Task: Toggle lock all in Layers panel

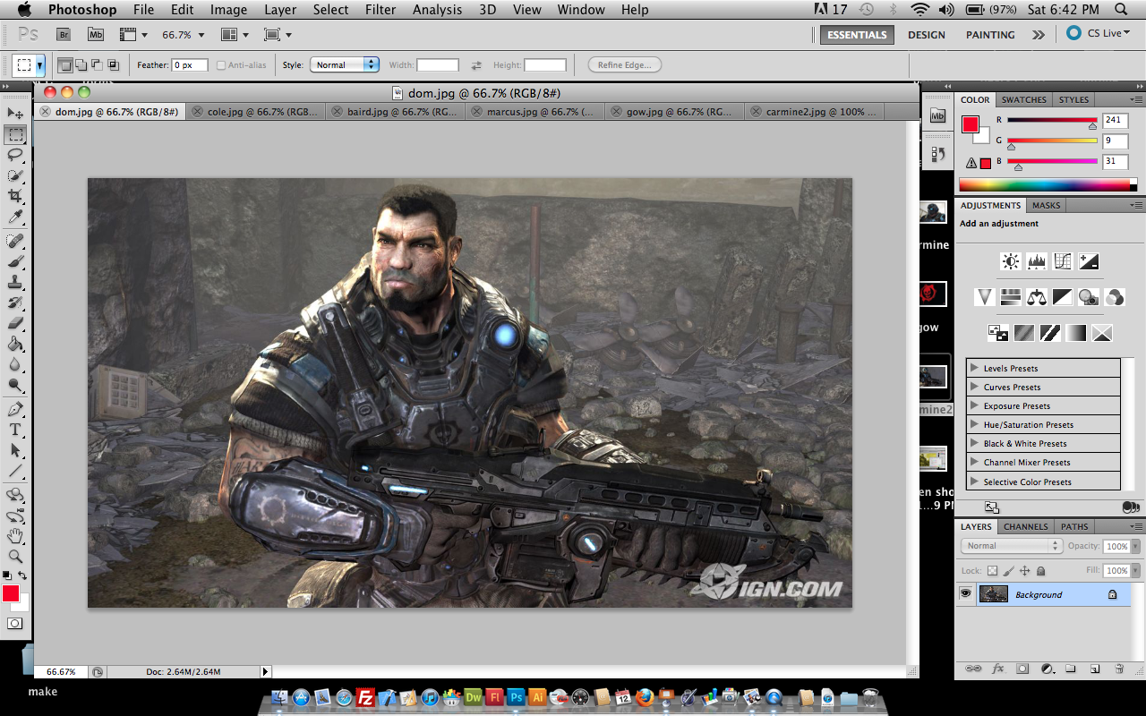Action: [1040, 570]
